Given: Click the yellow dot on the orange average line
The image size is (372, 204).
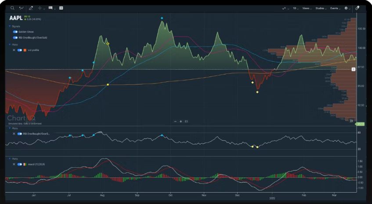Looking at the screenshot, I should pos(108,84).
